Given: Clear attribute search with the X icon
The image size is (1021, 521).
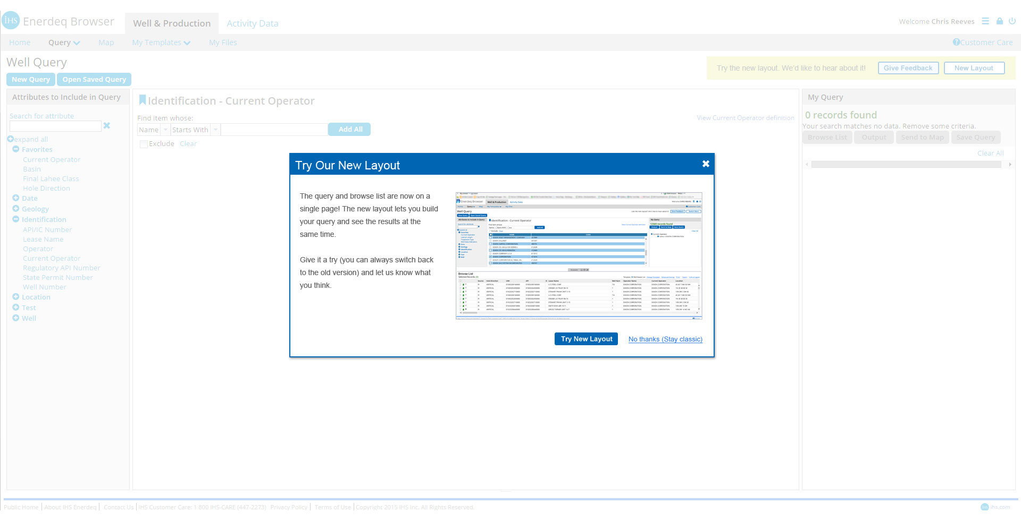Looking at the screenshot, I should click(x=107, y=125).
